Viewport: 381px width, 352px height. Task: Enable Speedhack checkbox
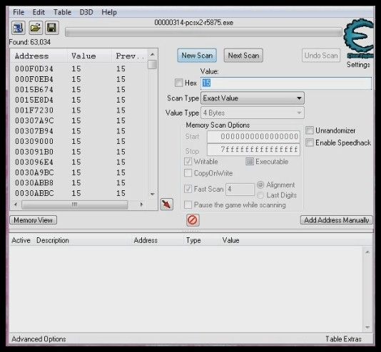(310, 143)
